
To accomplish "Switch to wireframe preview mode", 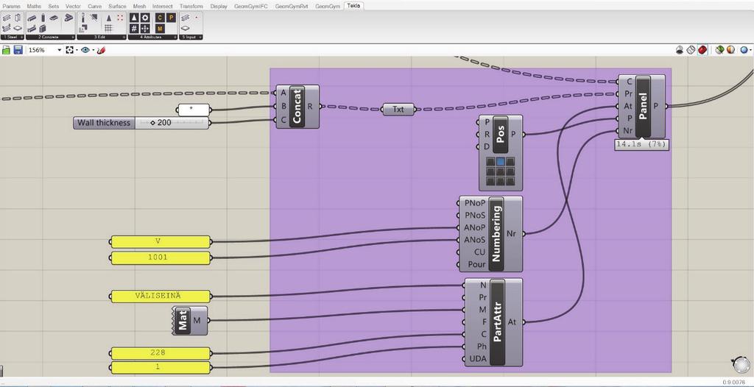I will [691, 49].
